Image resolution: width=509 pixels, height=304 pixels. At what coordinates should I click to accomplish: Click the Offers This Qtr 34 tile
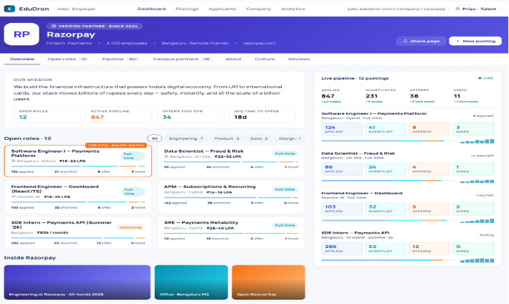click(x=191, y=115)
